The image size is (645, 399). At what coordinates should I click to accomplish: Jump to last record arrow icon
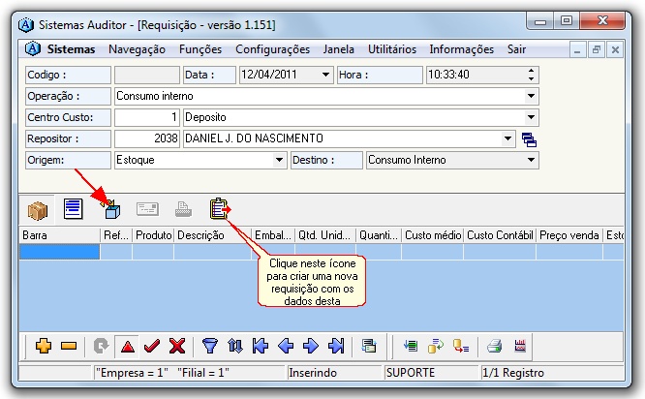(x=336, y=346)
